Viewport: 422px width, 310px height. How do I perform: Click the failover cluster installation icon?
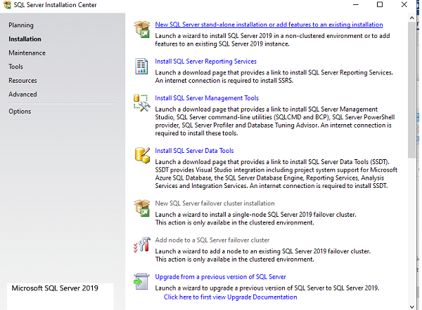point(141,208)
